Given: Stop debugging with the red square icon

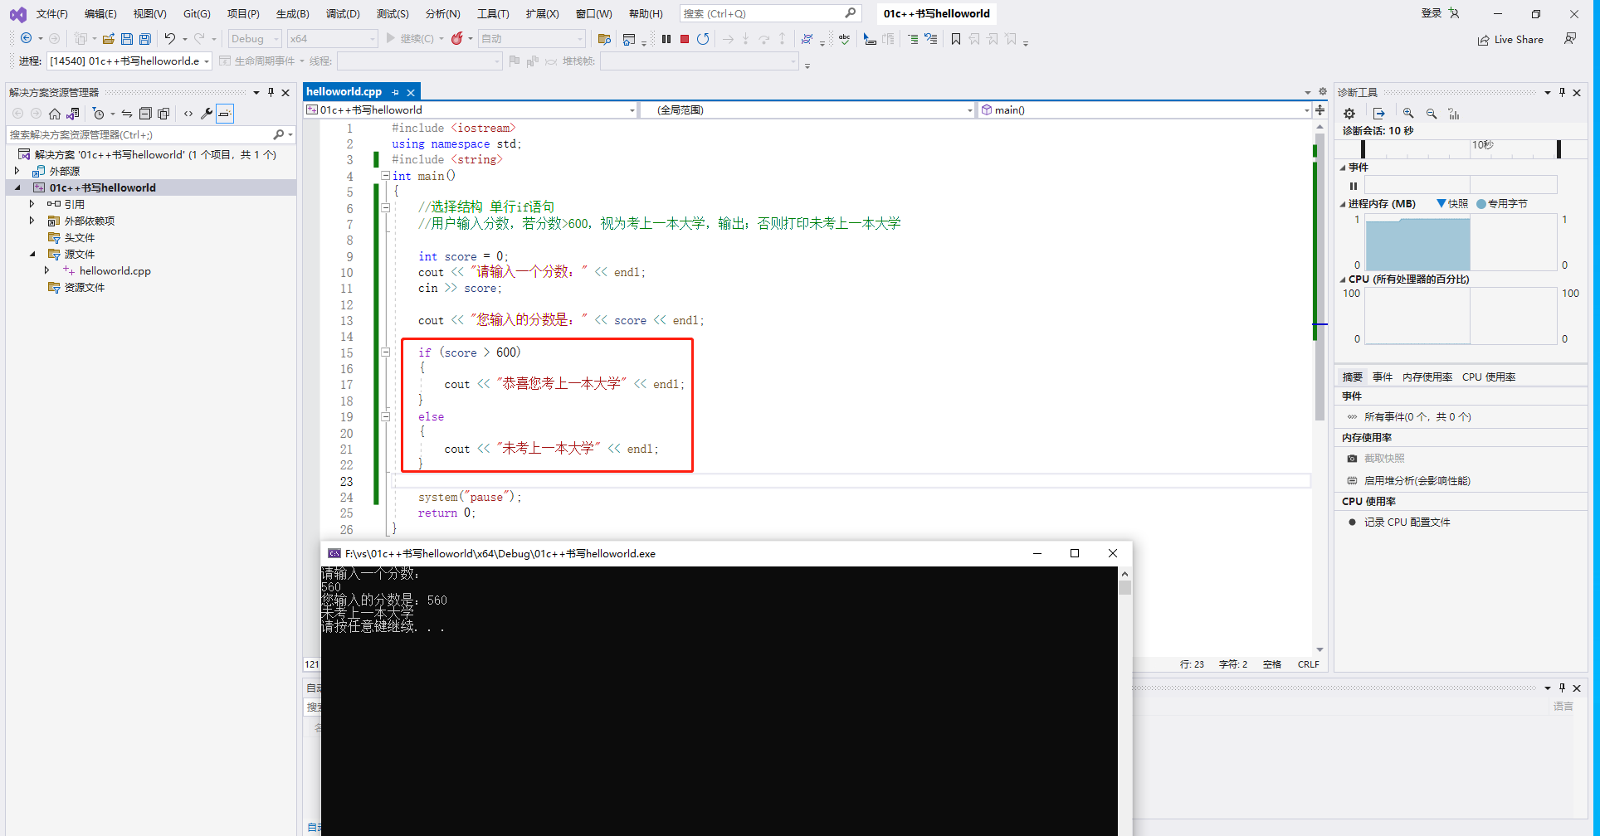Looking at the screenshot, I should pyautogui.click(x=685, y=39).
